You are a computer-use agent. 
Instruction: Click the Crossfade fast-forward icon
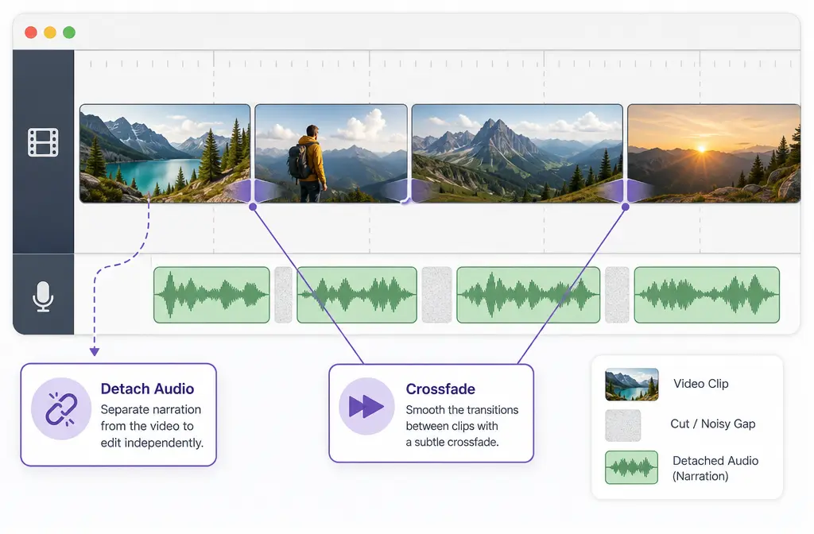click(x=366, y=406)
